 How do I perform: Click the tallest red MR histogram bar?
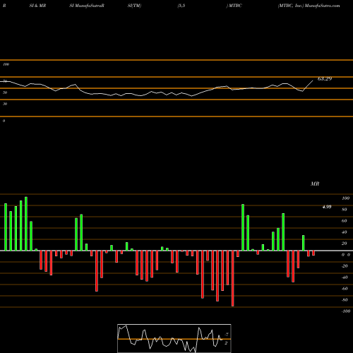(x=233, y=278)
